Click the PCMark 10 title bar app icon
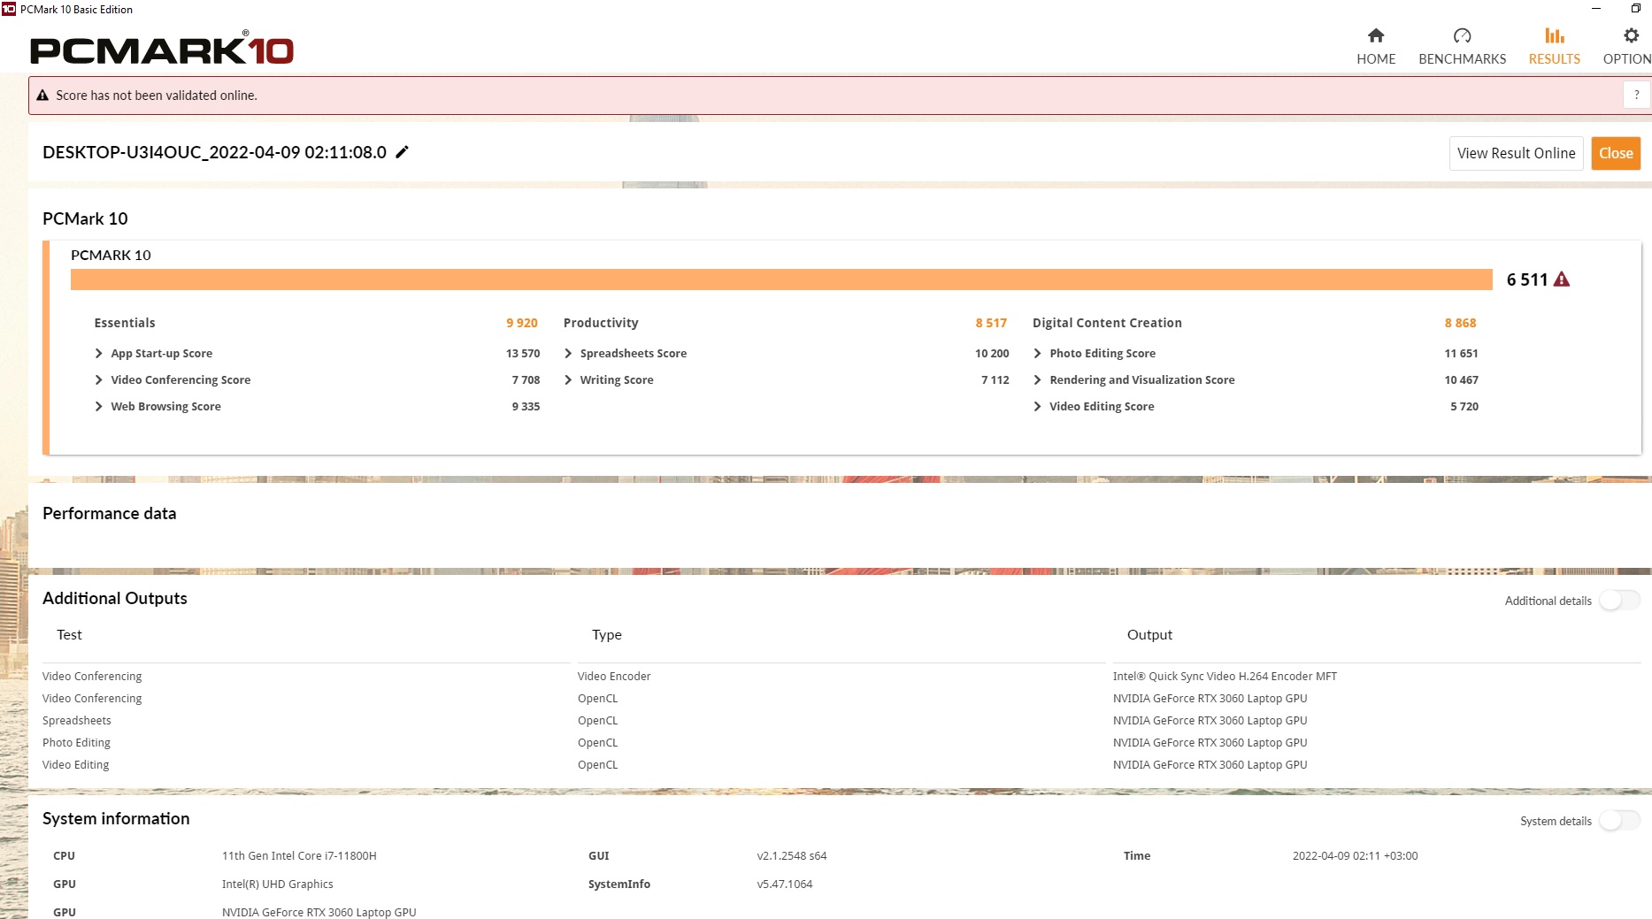Image resolution: width=1652 pixels, height=919 pixels. pyautogui.click(x=9, y=9)
